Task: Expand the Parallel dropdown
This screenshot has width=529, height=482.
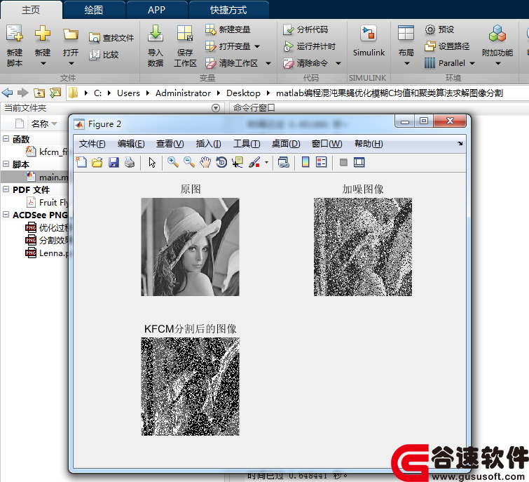Action: [472, 63]
